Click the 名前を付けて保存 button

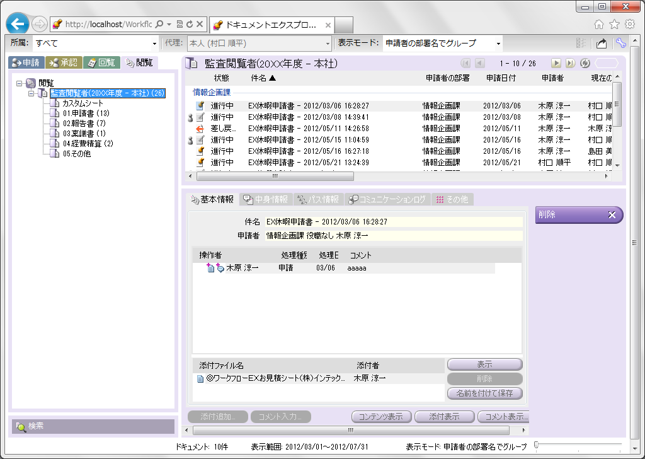[484, 393]
